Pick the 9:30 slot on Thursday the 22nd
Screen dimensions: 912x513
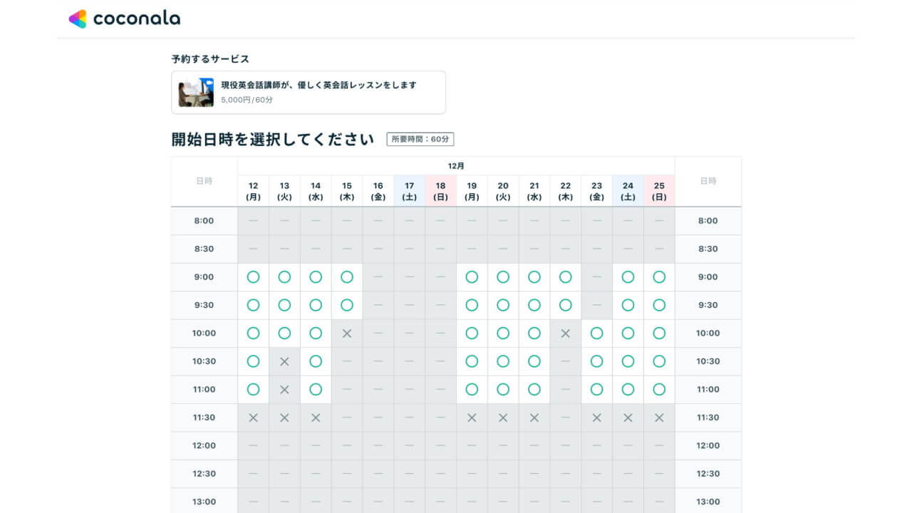pyautogui.click(x=566, y=305)
